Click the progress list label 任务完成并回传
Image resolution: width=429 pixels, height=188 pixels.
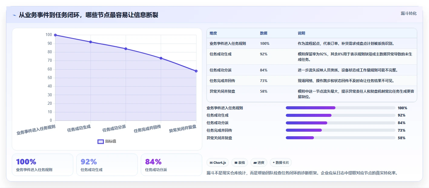219,130
